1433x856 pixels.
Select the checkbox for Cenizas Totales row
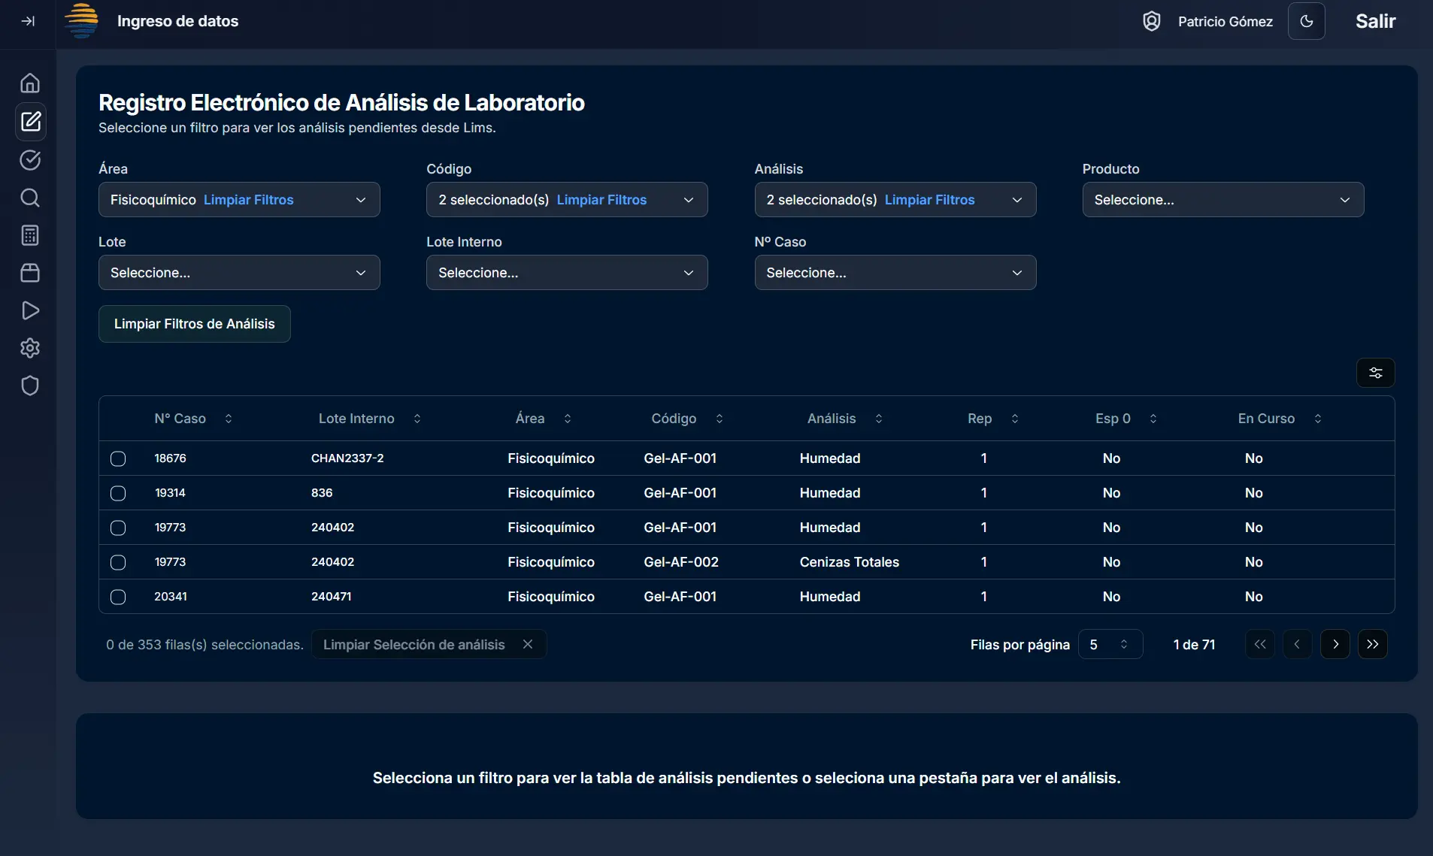(118, 562)
